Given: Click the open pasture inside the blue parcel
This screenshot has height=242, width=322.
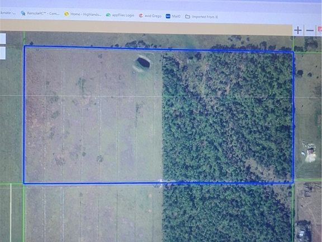Looking at the screenshot, I should [93, 115].
